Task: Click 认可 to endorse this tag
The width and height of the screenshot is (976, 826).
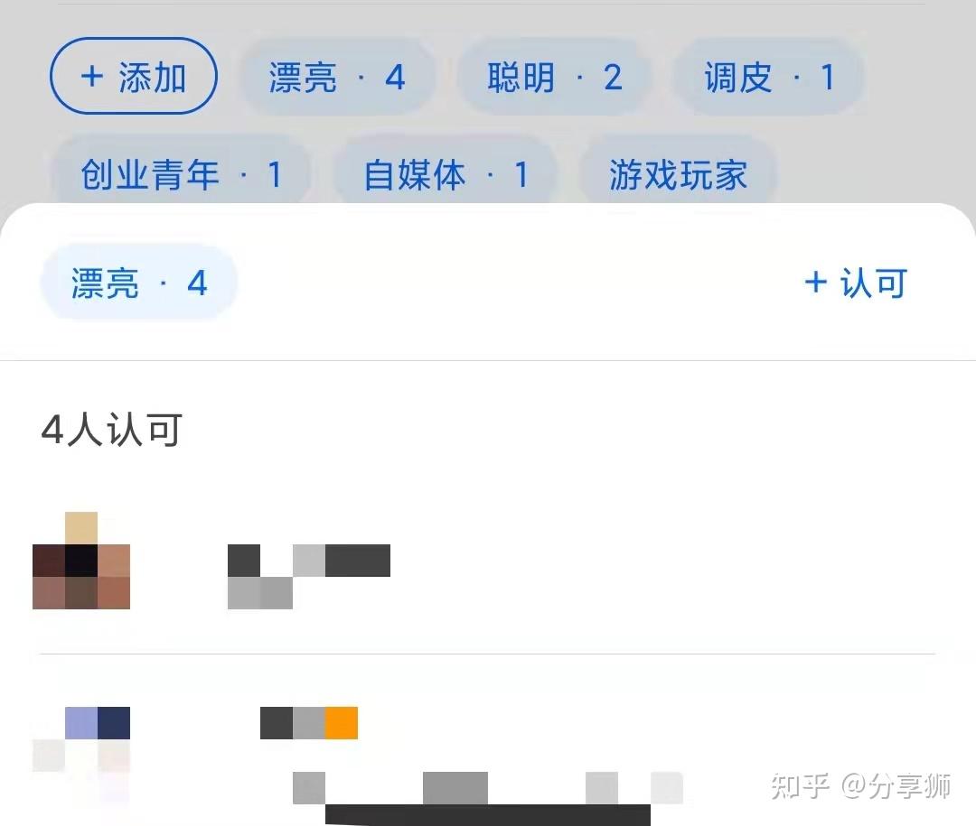Action: point(857,283)
